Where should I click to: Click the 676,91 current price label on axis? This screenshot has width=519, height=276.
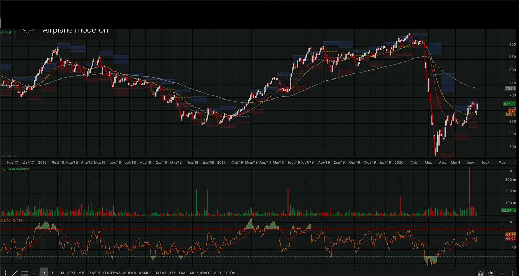tap(509, 104)
